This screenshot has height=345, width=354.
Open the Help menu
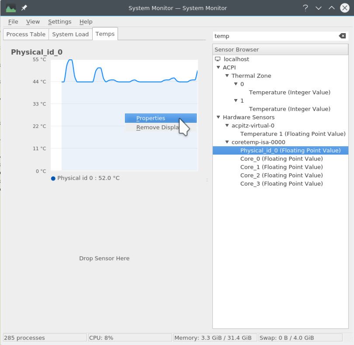(86, 22)
